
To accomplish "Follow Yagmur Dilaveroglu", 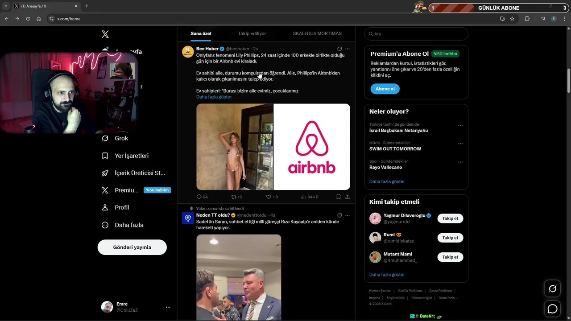I will click(450, 218).
